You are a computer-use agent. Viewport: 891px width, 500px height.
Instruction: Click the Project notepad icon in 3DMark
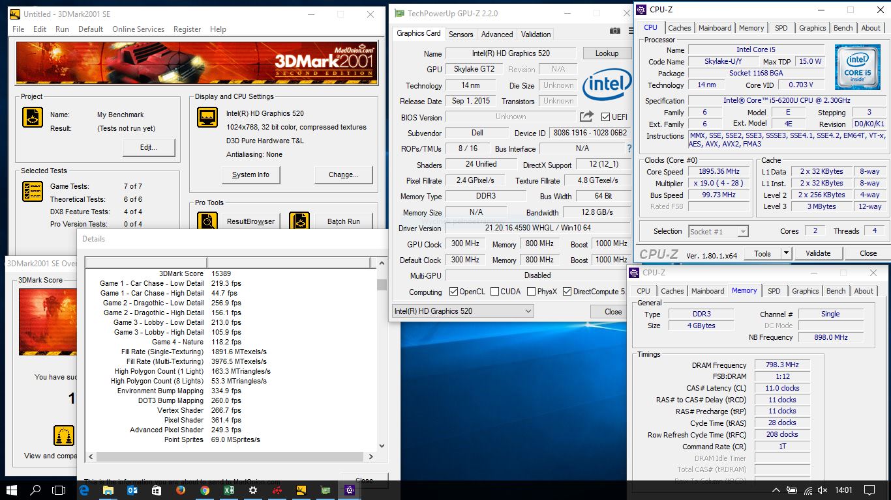[33, 117]
